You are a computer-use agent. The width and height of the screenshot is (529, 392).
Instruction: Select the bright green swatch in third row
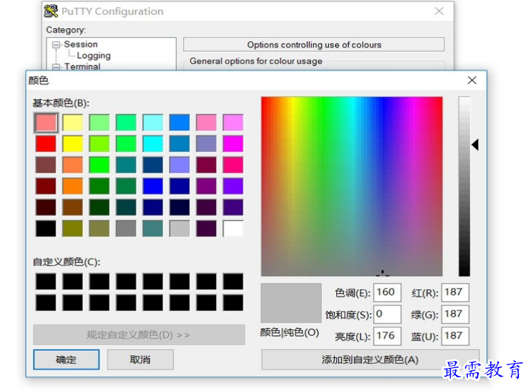coord(99,165)
